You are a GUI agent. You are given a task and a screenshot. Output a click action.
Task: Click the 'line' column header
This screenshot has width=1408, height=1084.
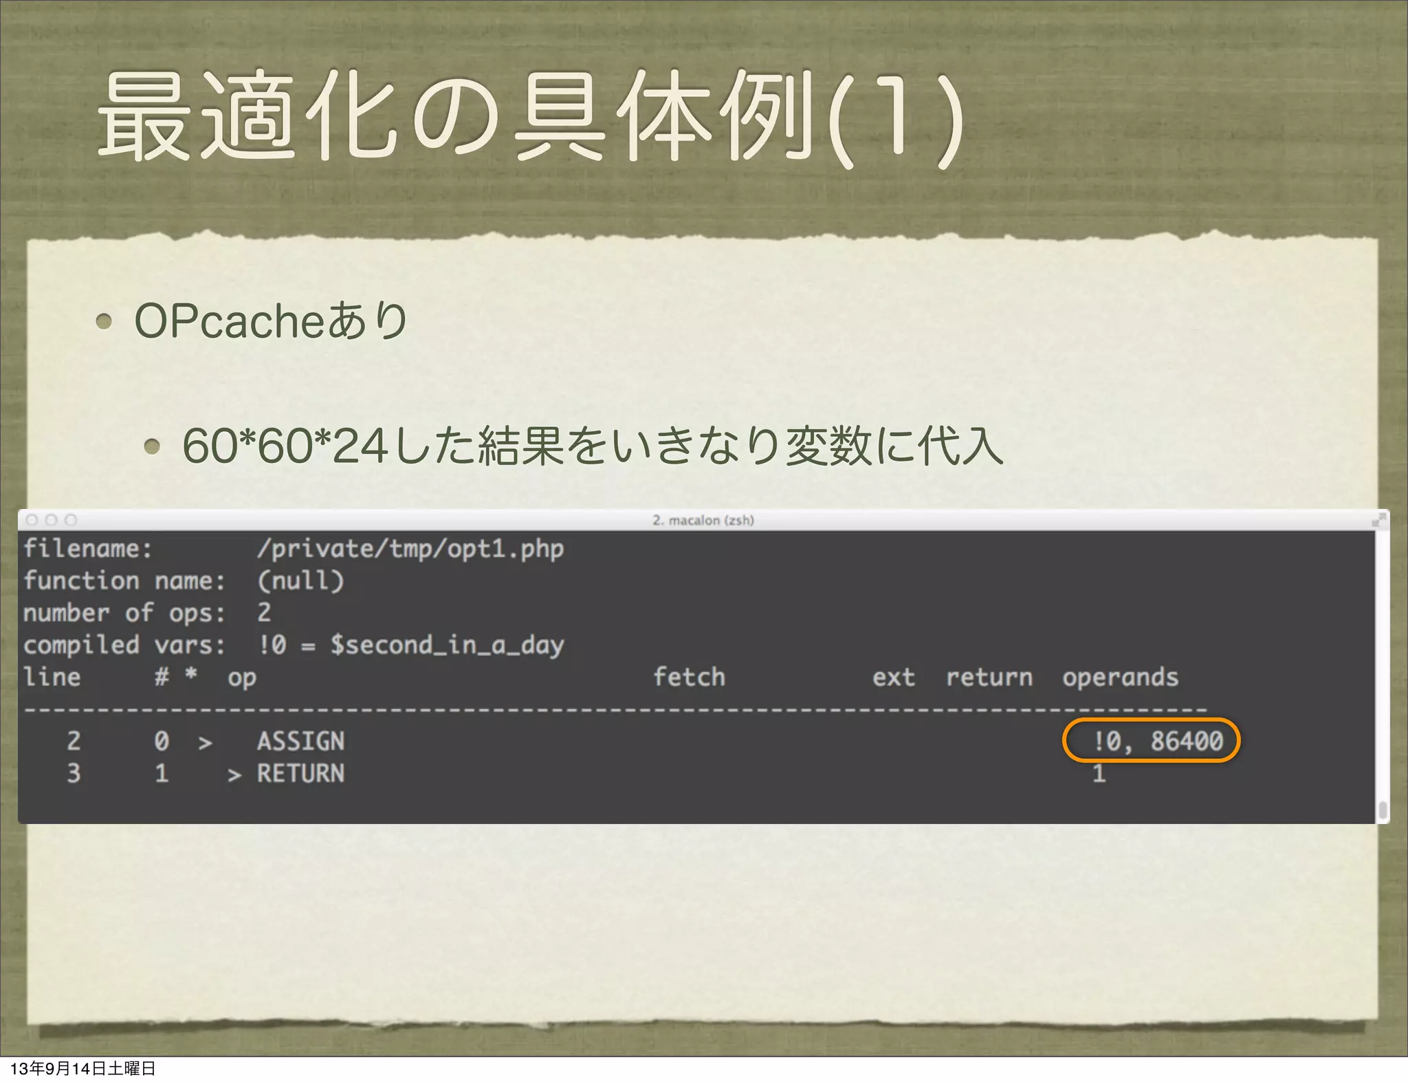click(x=52, y=677)
